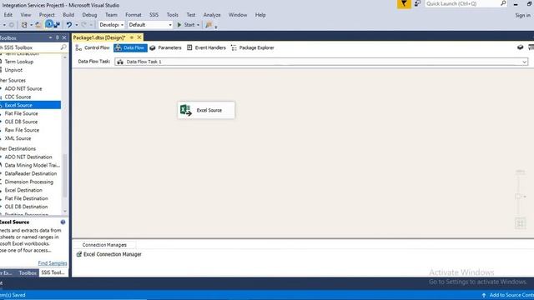
Task: Switch to the Control Flow tab
Action: coord(93,48)
